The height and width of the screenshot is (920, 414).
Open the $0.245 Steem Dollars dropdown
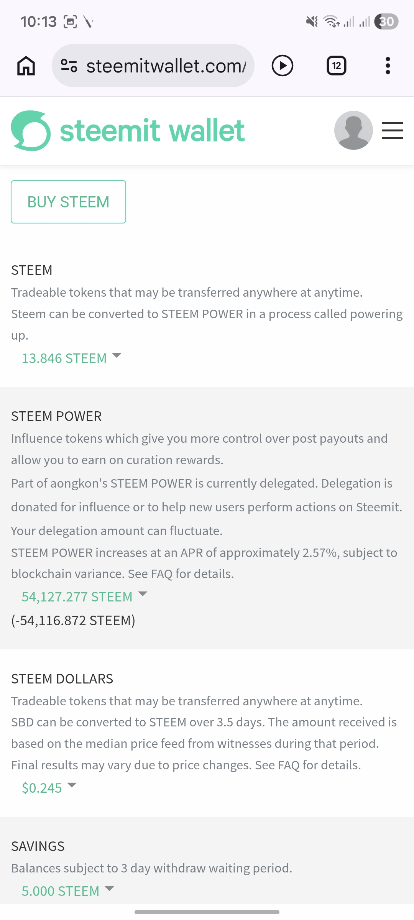pyautogui.click(x=49, y=788)
